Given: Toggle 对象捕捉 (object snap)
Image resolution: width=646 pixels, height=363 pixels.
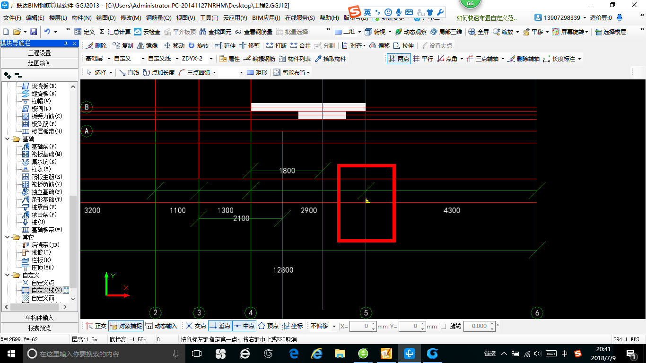Looking at the screenshot, I should 126,326.
